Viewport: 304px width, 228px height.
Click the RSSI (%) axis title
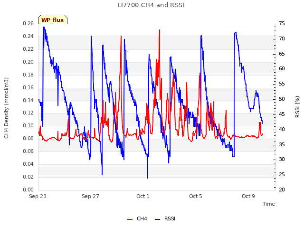pyautogui.click(x=297, y=107)
